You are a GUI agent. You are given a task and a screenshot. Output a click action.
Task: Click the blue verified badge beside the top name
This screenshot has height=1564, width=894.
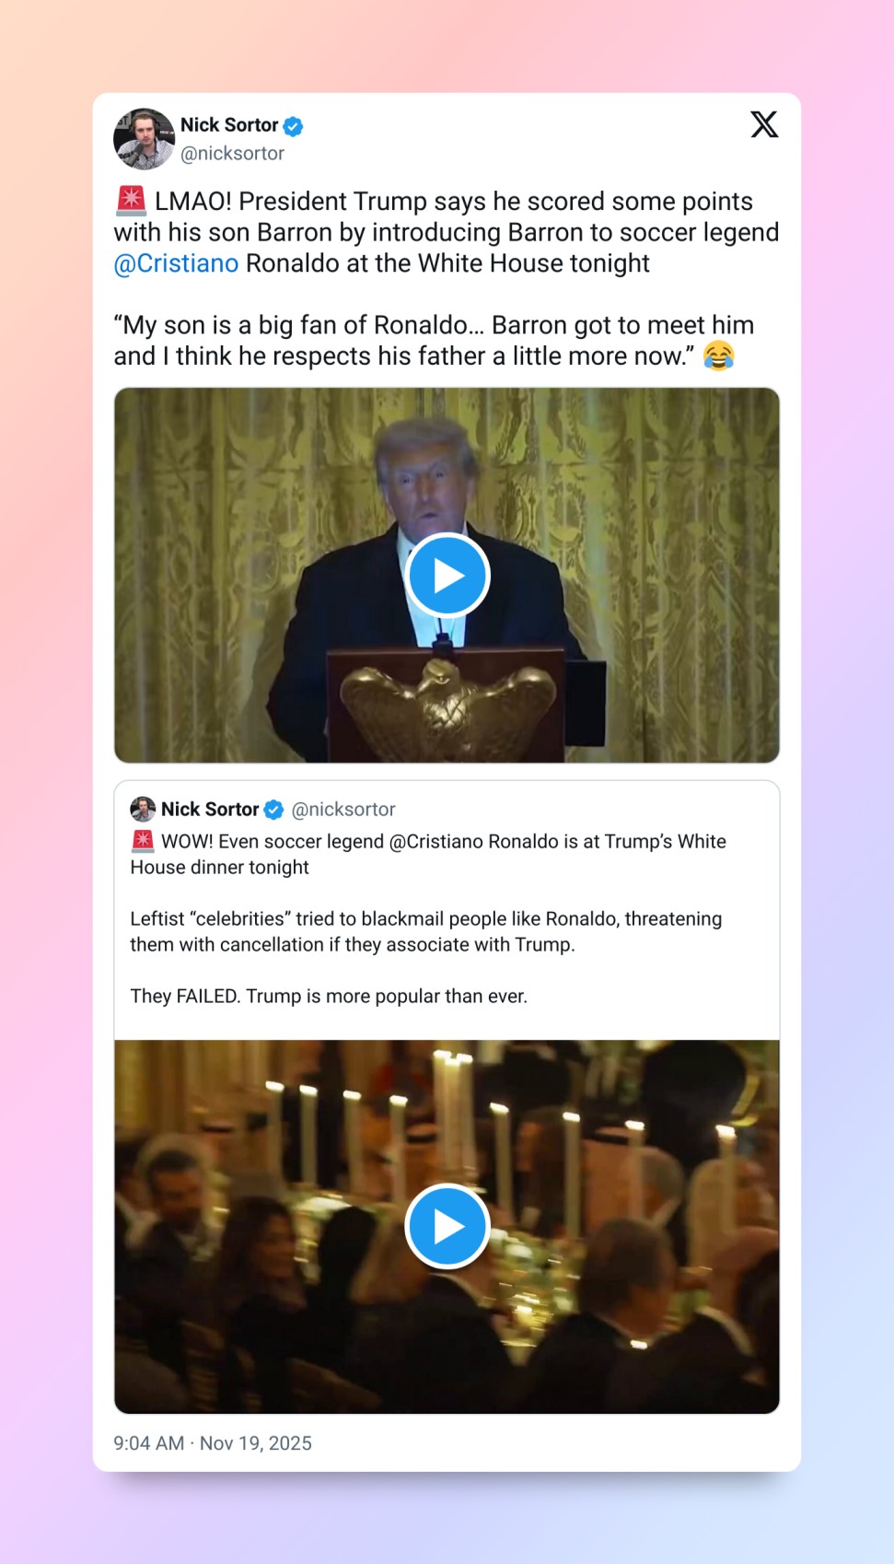click(x=293, y=126)
